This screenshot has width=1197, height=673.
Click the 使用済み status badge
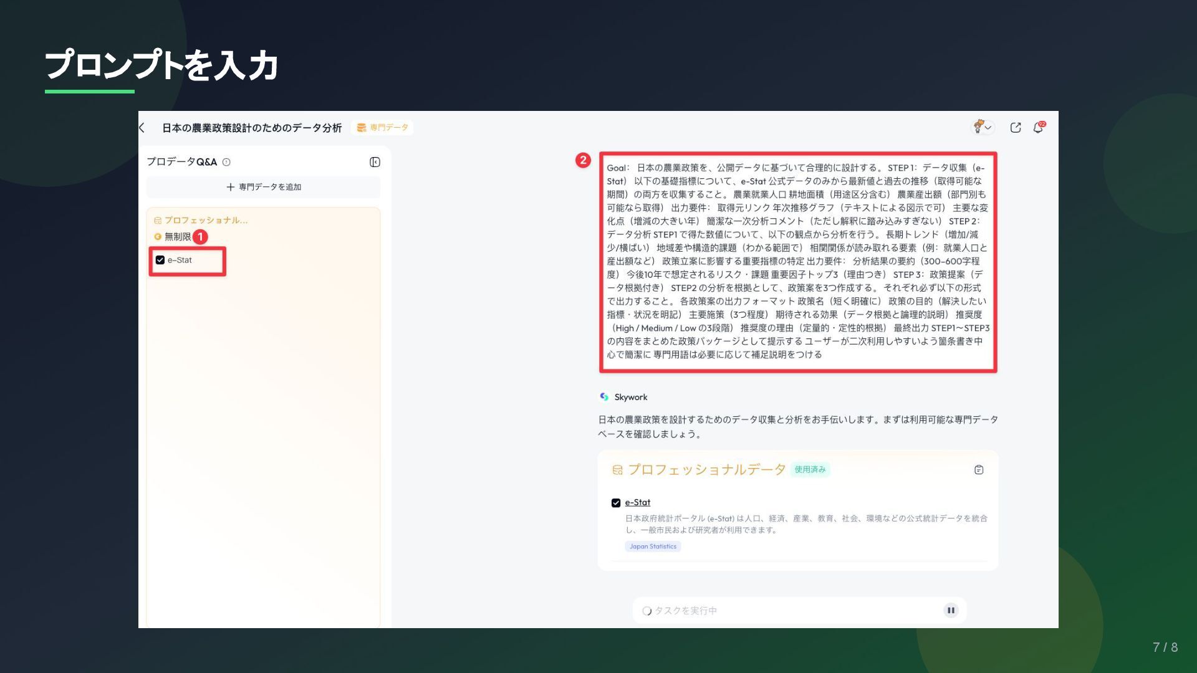(810, 470)
